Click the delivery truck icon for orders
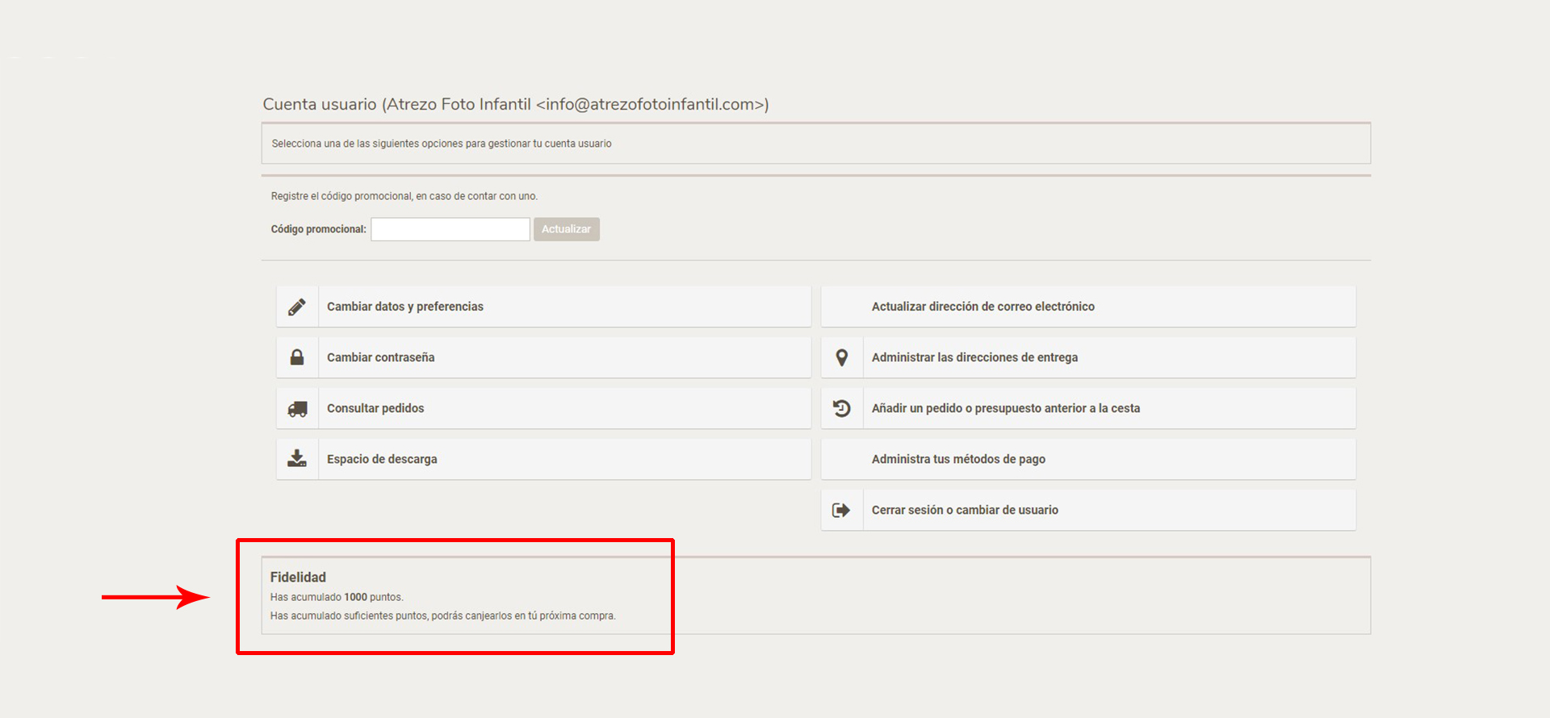Viewport: 1550px width, 718px height. (x=297, y=409)
